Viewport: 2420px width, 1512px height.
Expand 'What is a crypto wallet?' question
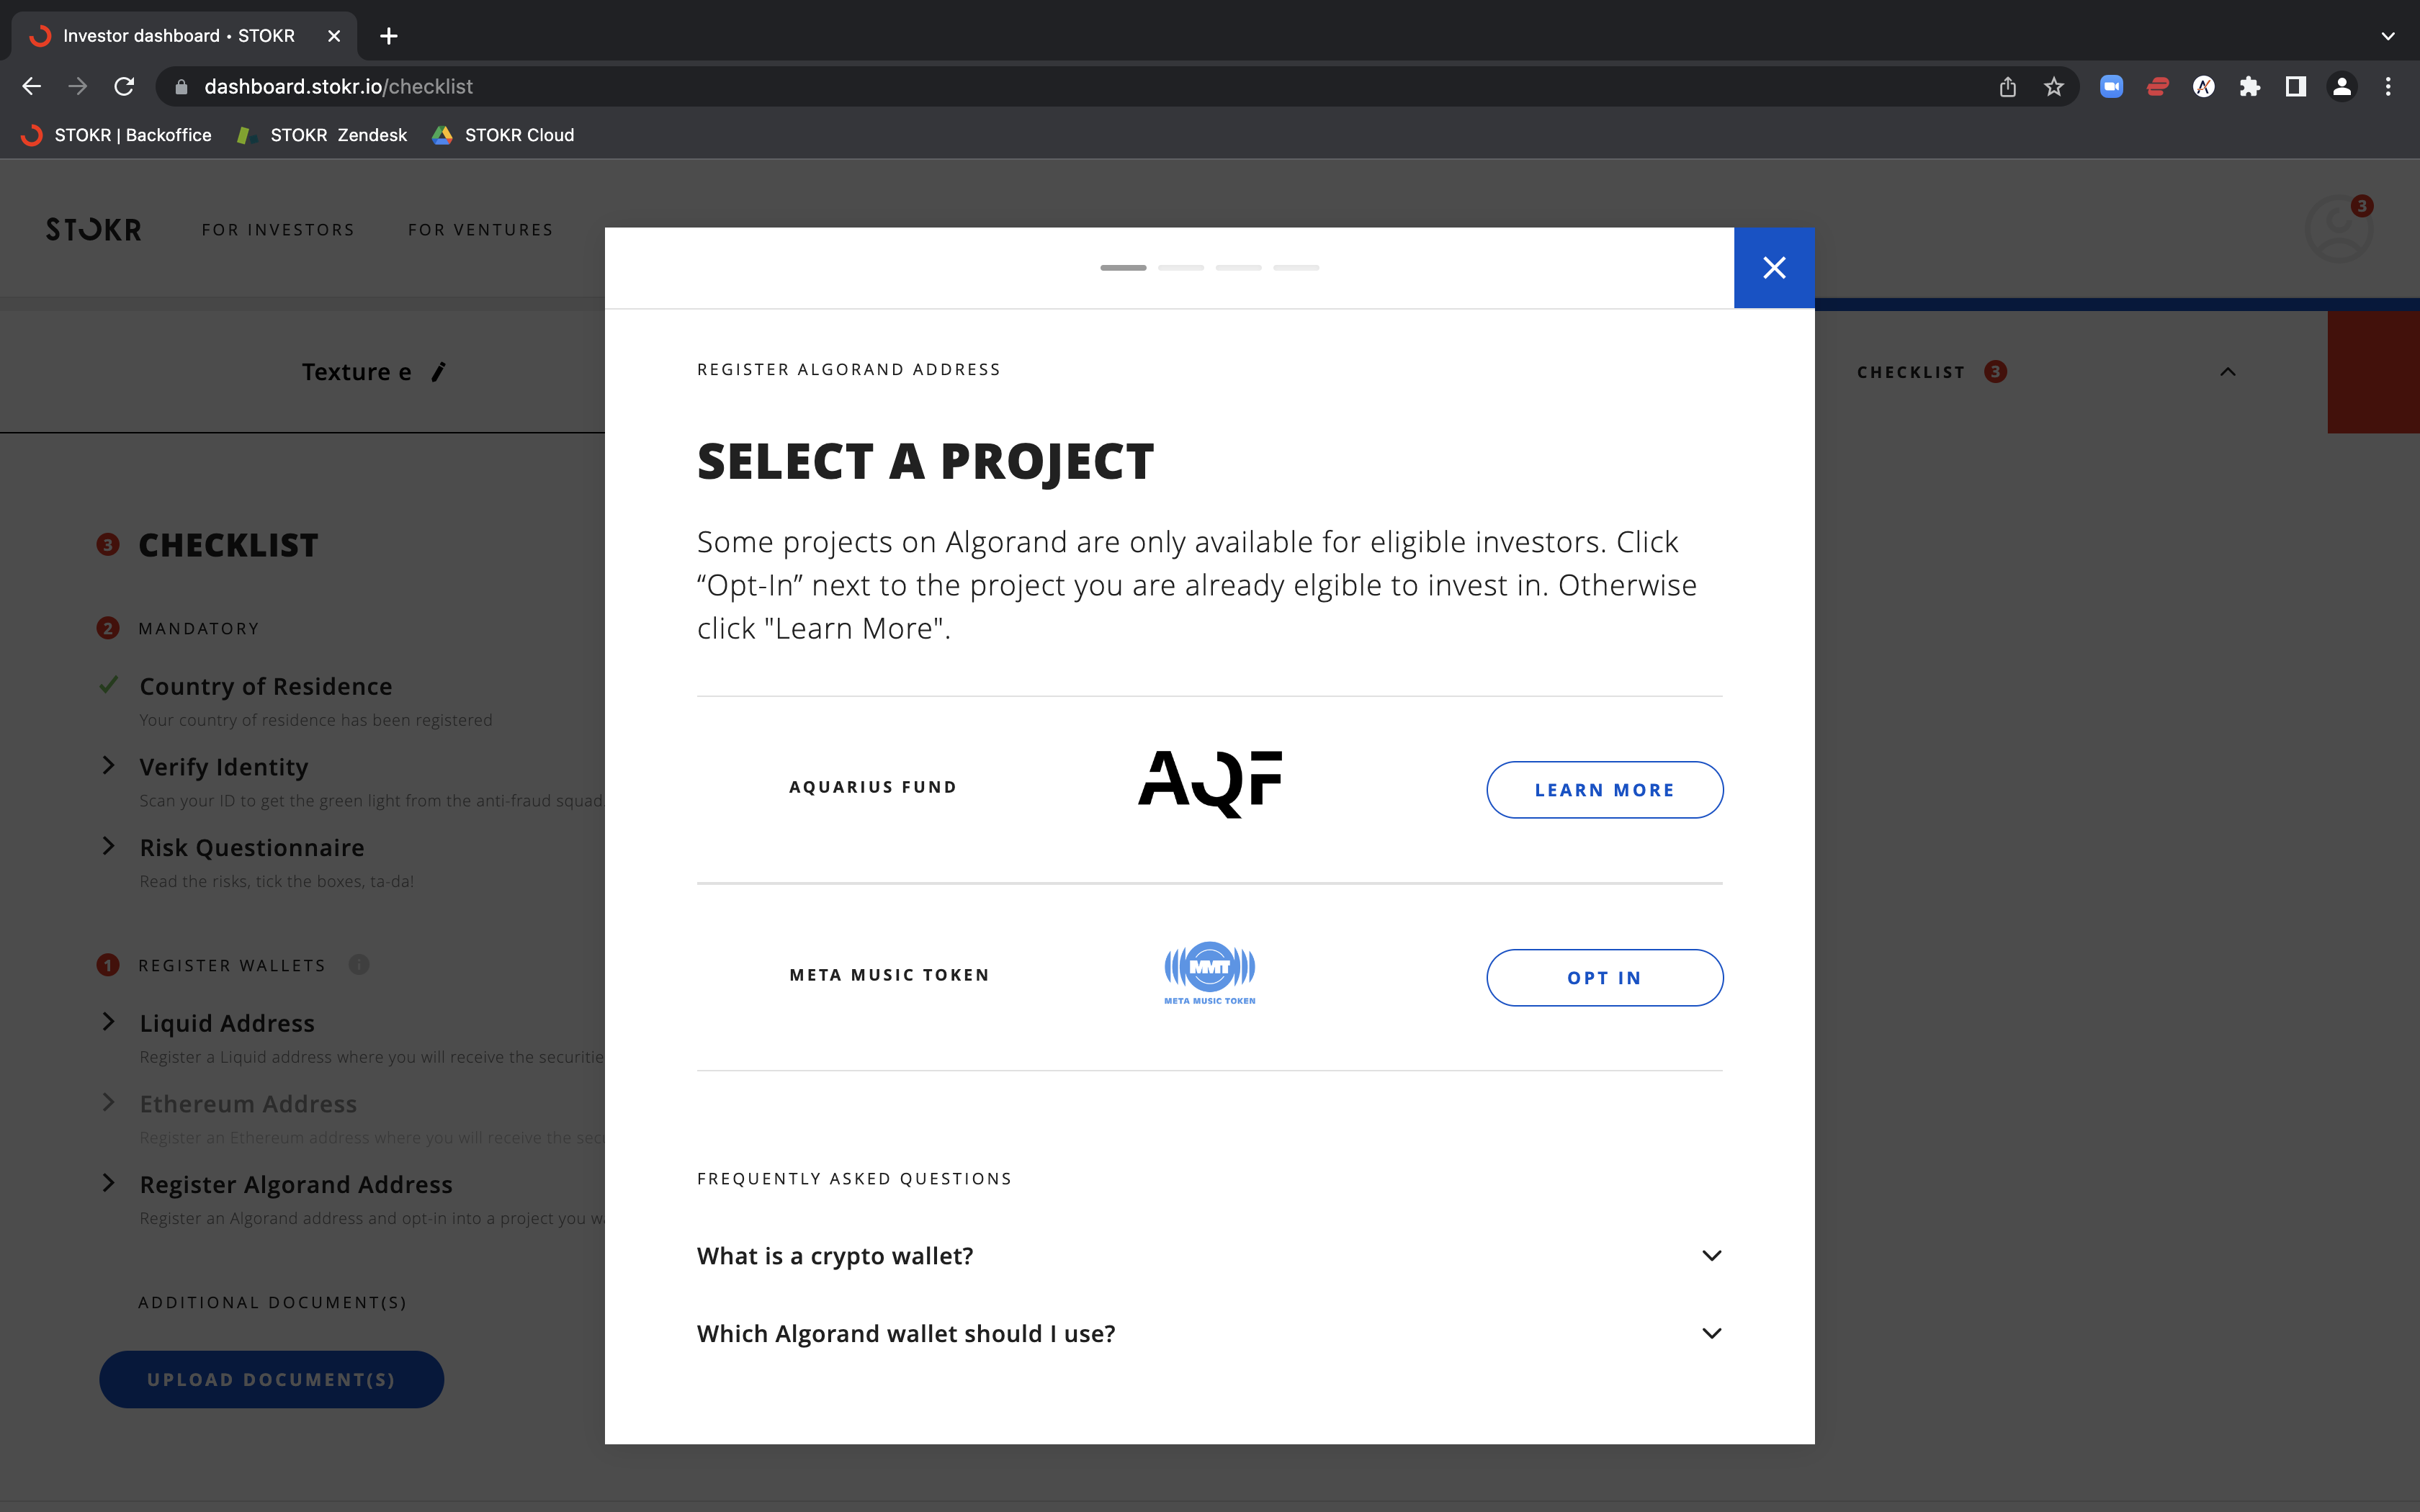[x=1209, y=1256]
